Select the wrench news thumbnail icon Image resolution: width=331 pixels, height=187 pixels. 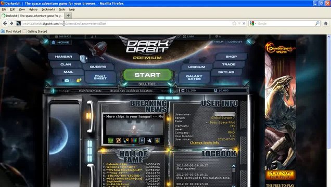click(149, 140)
